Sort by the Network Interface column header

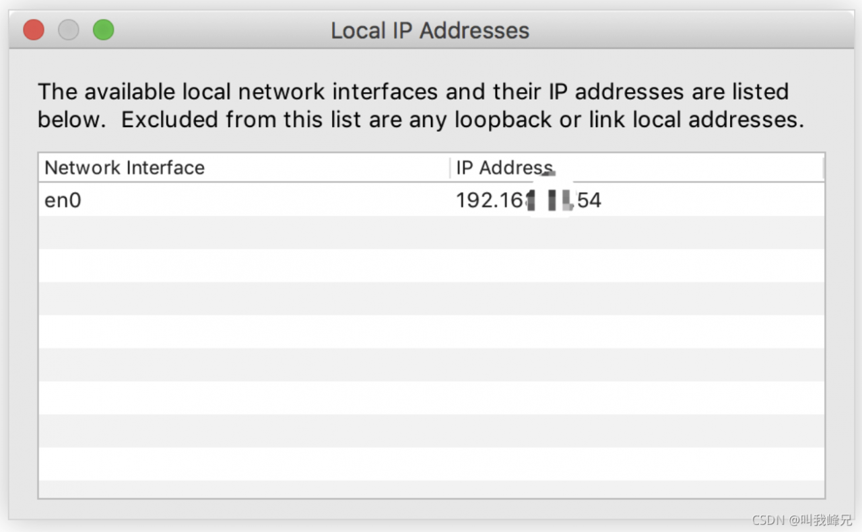point(125,167)
